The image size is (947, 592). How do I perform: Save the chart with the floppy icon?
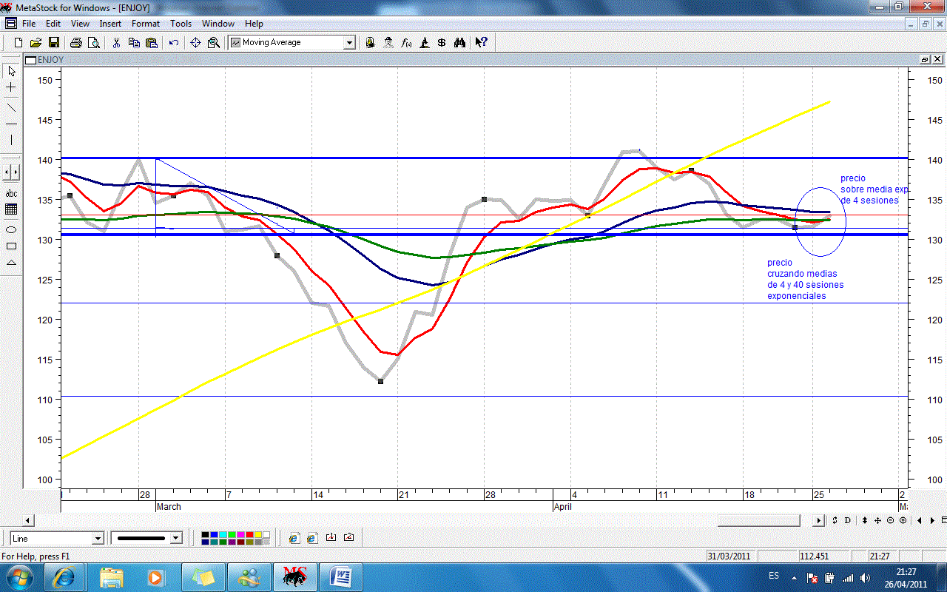[53, 43]
